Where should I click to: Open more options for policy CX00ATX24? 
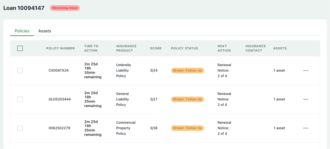click(x=306, y=71)
